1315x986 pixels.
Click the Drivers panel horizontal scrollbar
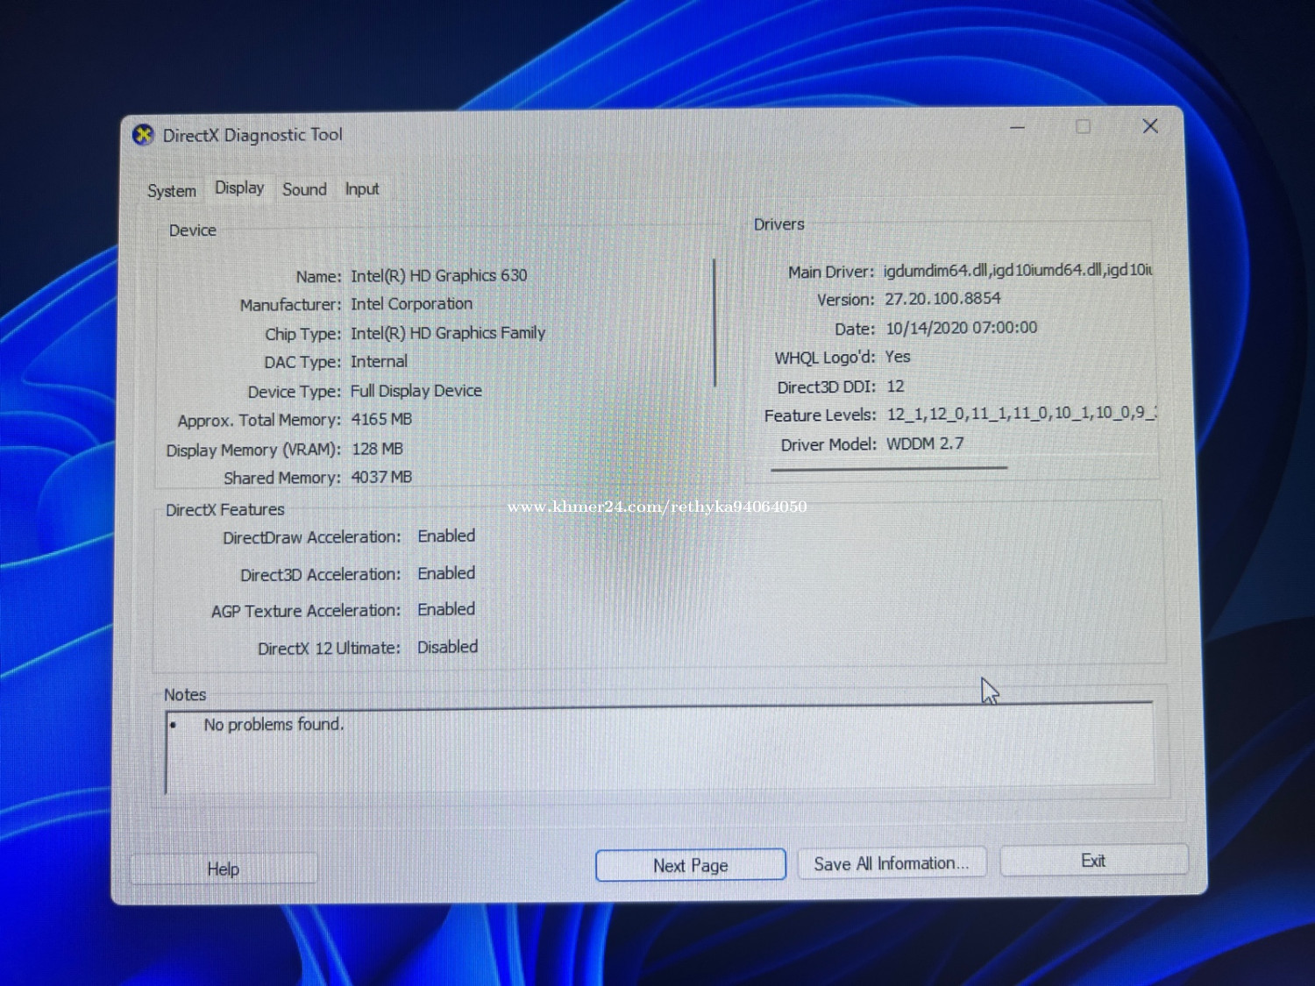889,469
